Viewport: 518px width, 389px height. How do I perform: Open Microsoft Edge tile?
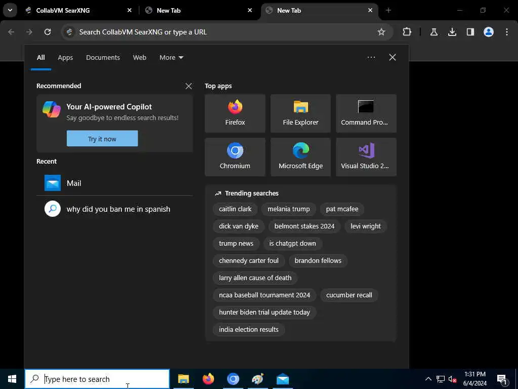[x=300, y=157]
